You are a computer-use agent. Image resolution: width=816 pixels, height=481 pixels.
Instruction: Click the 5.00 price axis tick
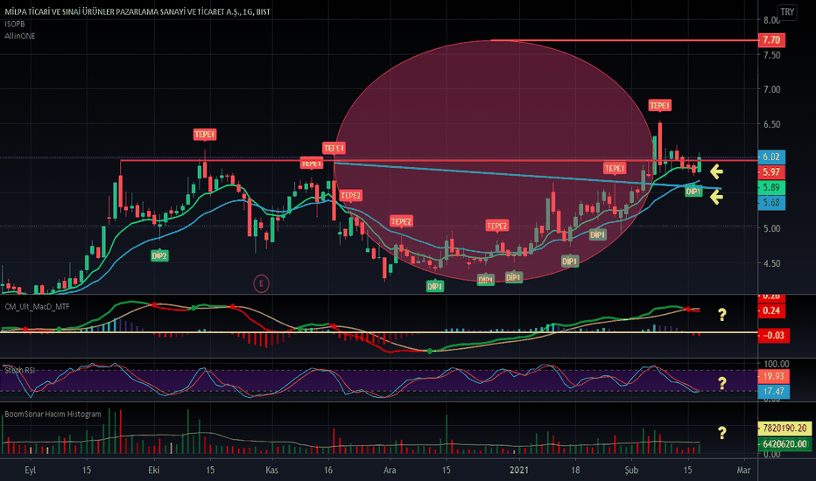(x=771, y=228)
